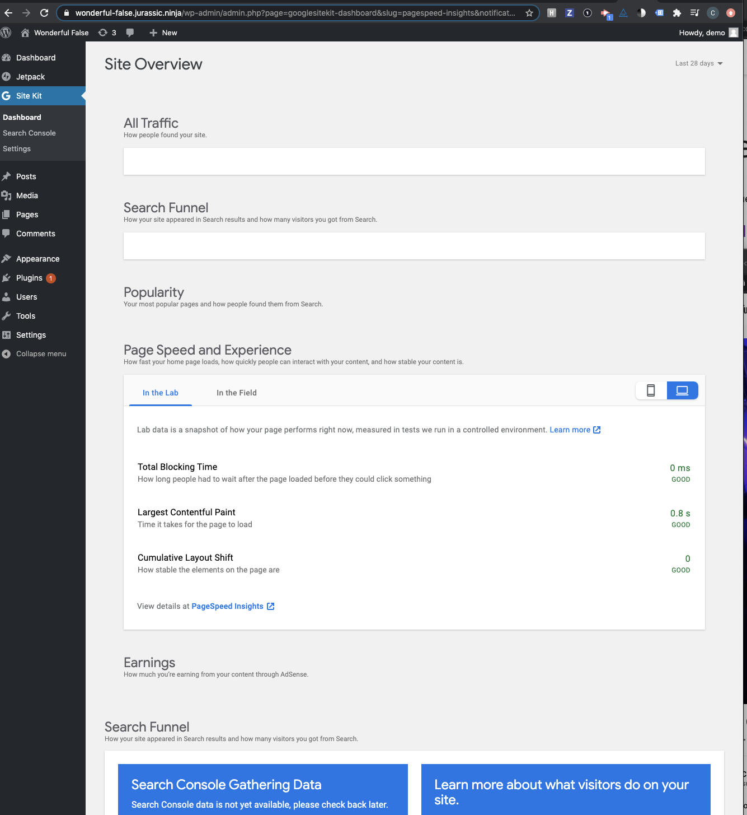Viewport: 747px width, 815px height.
Task: Switch to mobile view in Page Speed
Action: pos(651,390)
